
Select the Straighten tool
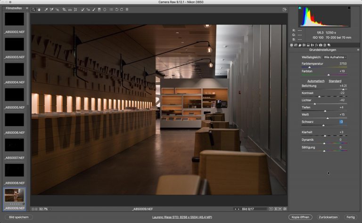click(x=70, y=10)
